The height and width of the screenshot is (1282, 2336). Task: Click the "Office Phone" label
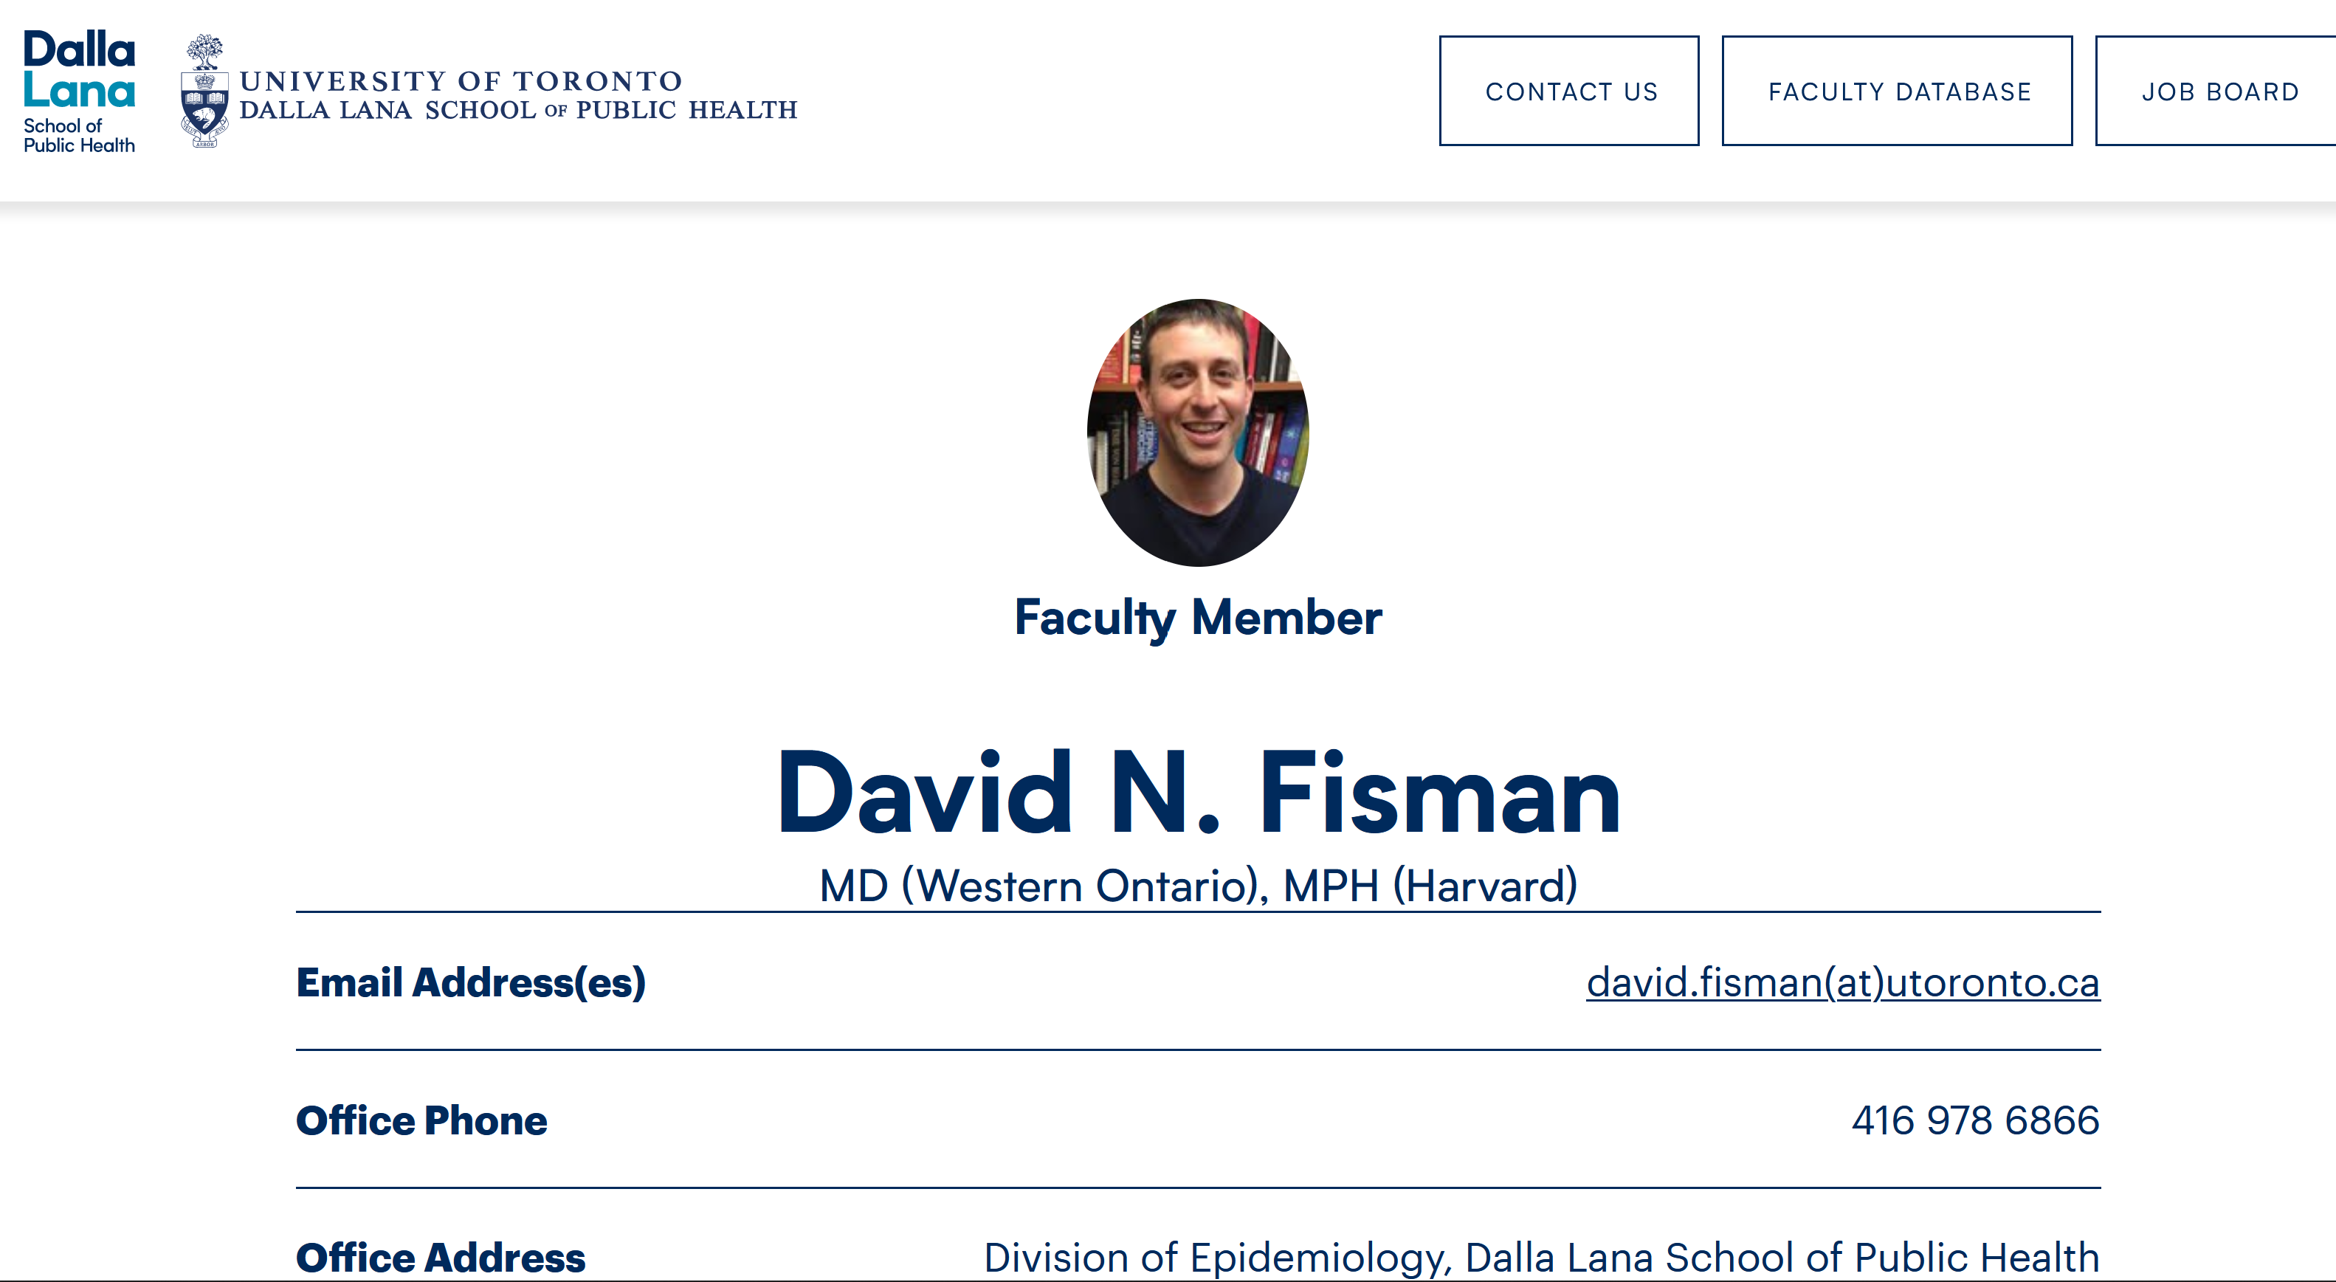tap(421, 1120)
